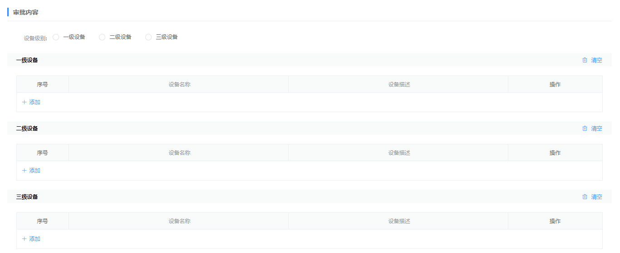Click 操作 column header in 一级设备 table
Viewport: 620px width, 253px height.
coord(555,85)
